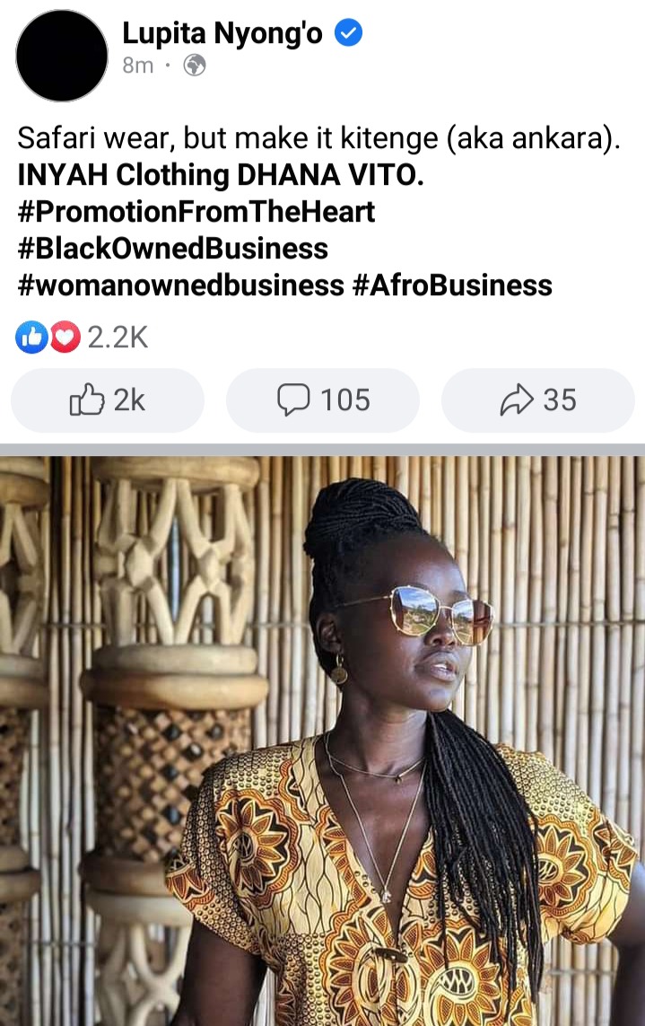Tap the Safari wear caption text

[318, 138]
